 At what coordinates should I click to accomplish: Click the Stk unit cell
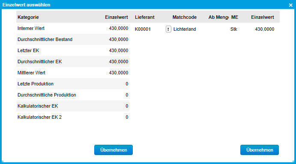pos(234,29)
